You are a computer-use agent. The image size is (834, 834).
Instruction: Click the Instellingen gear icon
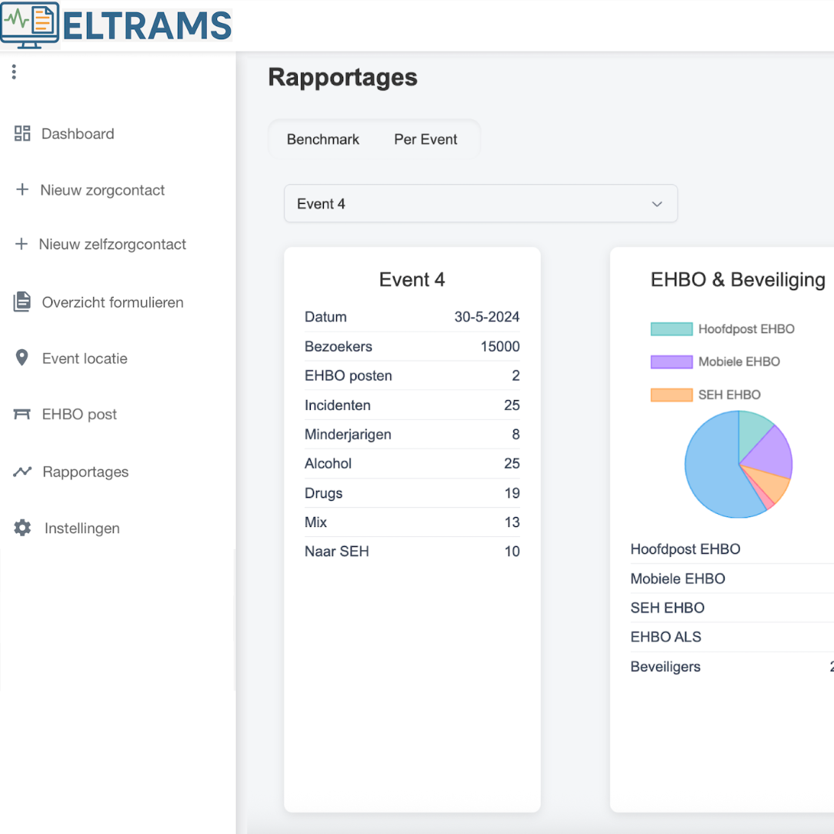tap(22, 529)
